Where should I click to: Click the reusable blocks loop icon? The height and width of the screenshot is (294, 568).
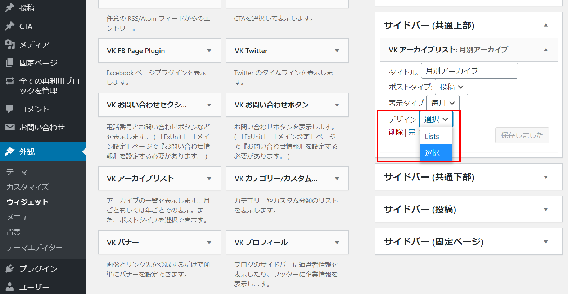[x=10, y=81]
